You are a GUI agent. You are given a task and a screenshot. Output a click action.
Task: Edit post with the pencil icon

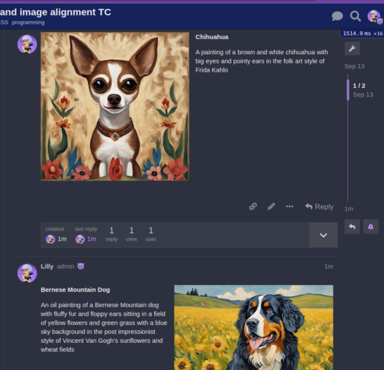click(271, 207)
